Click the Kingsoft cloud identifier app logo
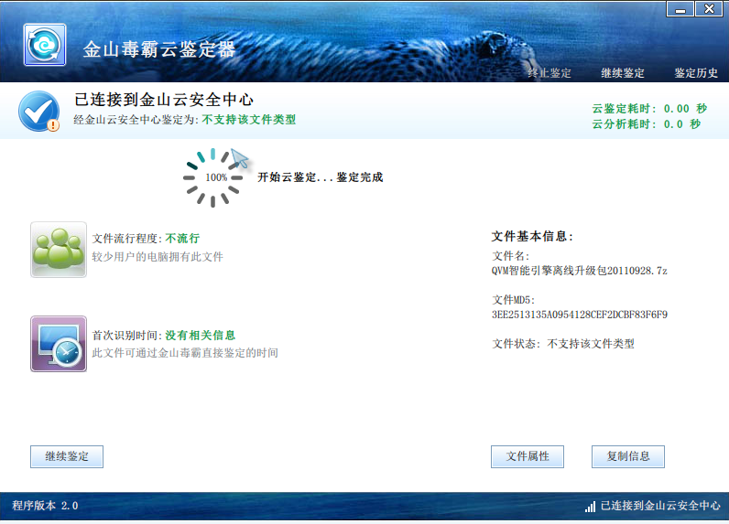This screenshot has height=524, width=729. coord(45,45)
